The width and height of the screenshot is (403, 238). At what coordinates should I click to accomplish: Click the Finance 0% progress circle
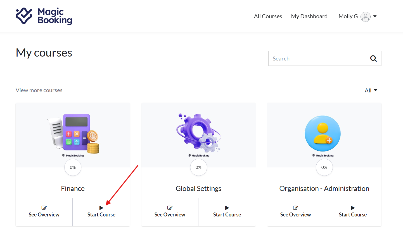point(73,167)
